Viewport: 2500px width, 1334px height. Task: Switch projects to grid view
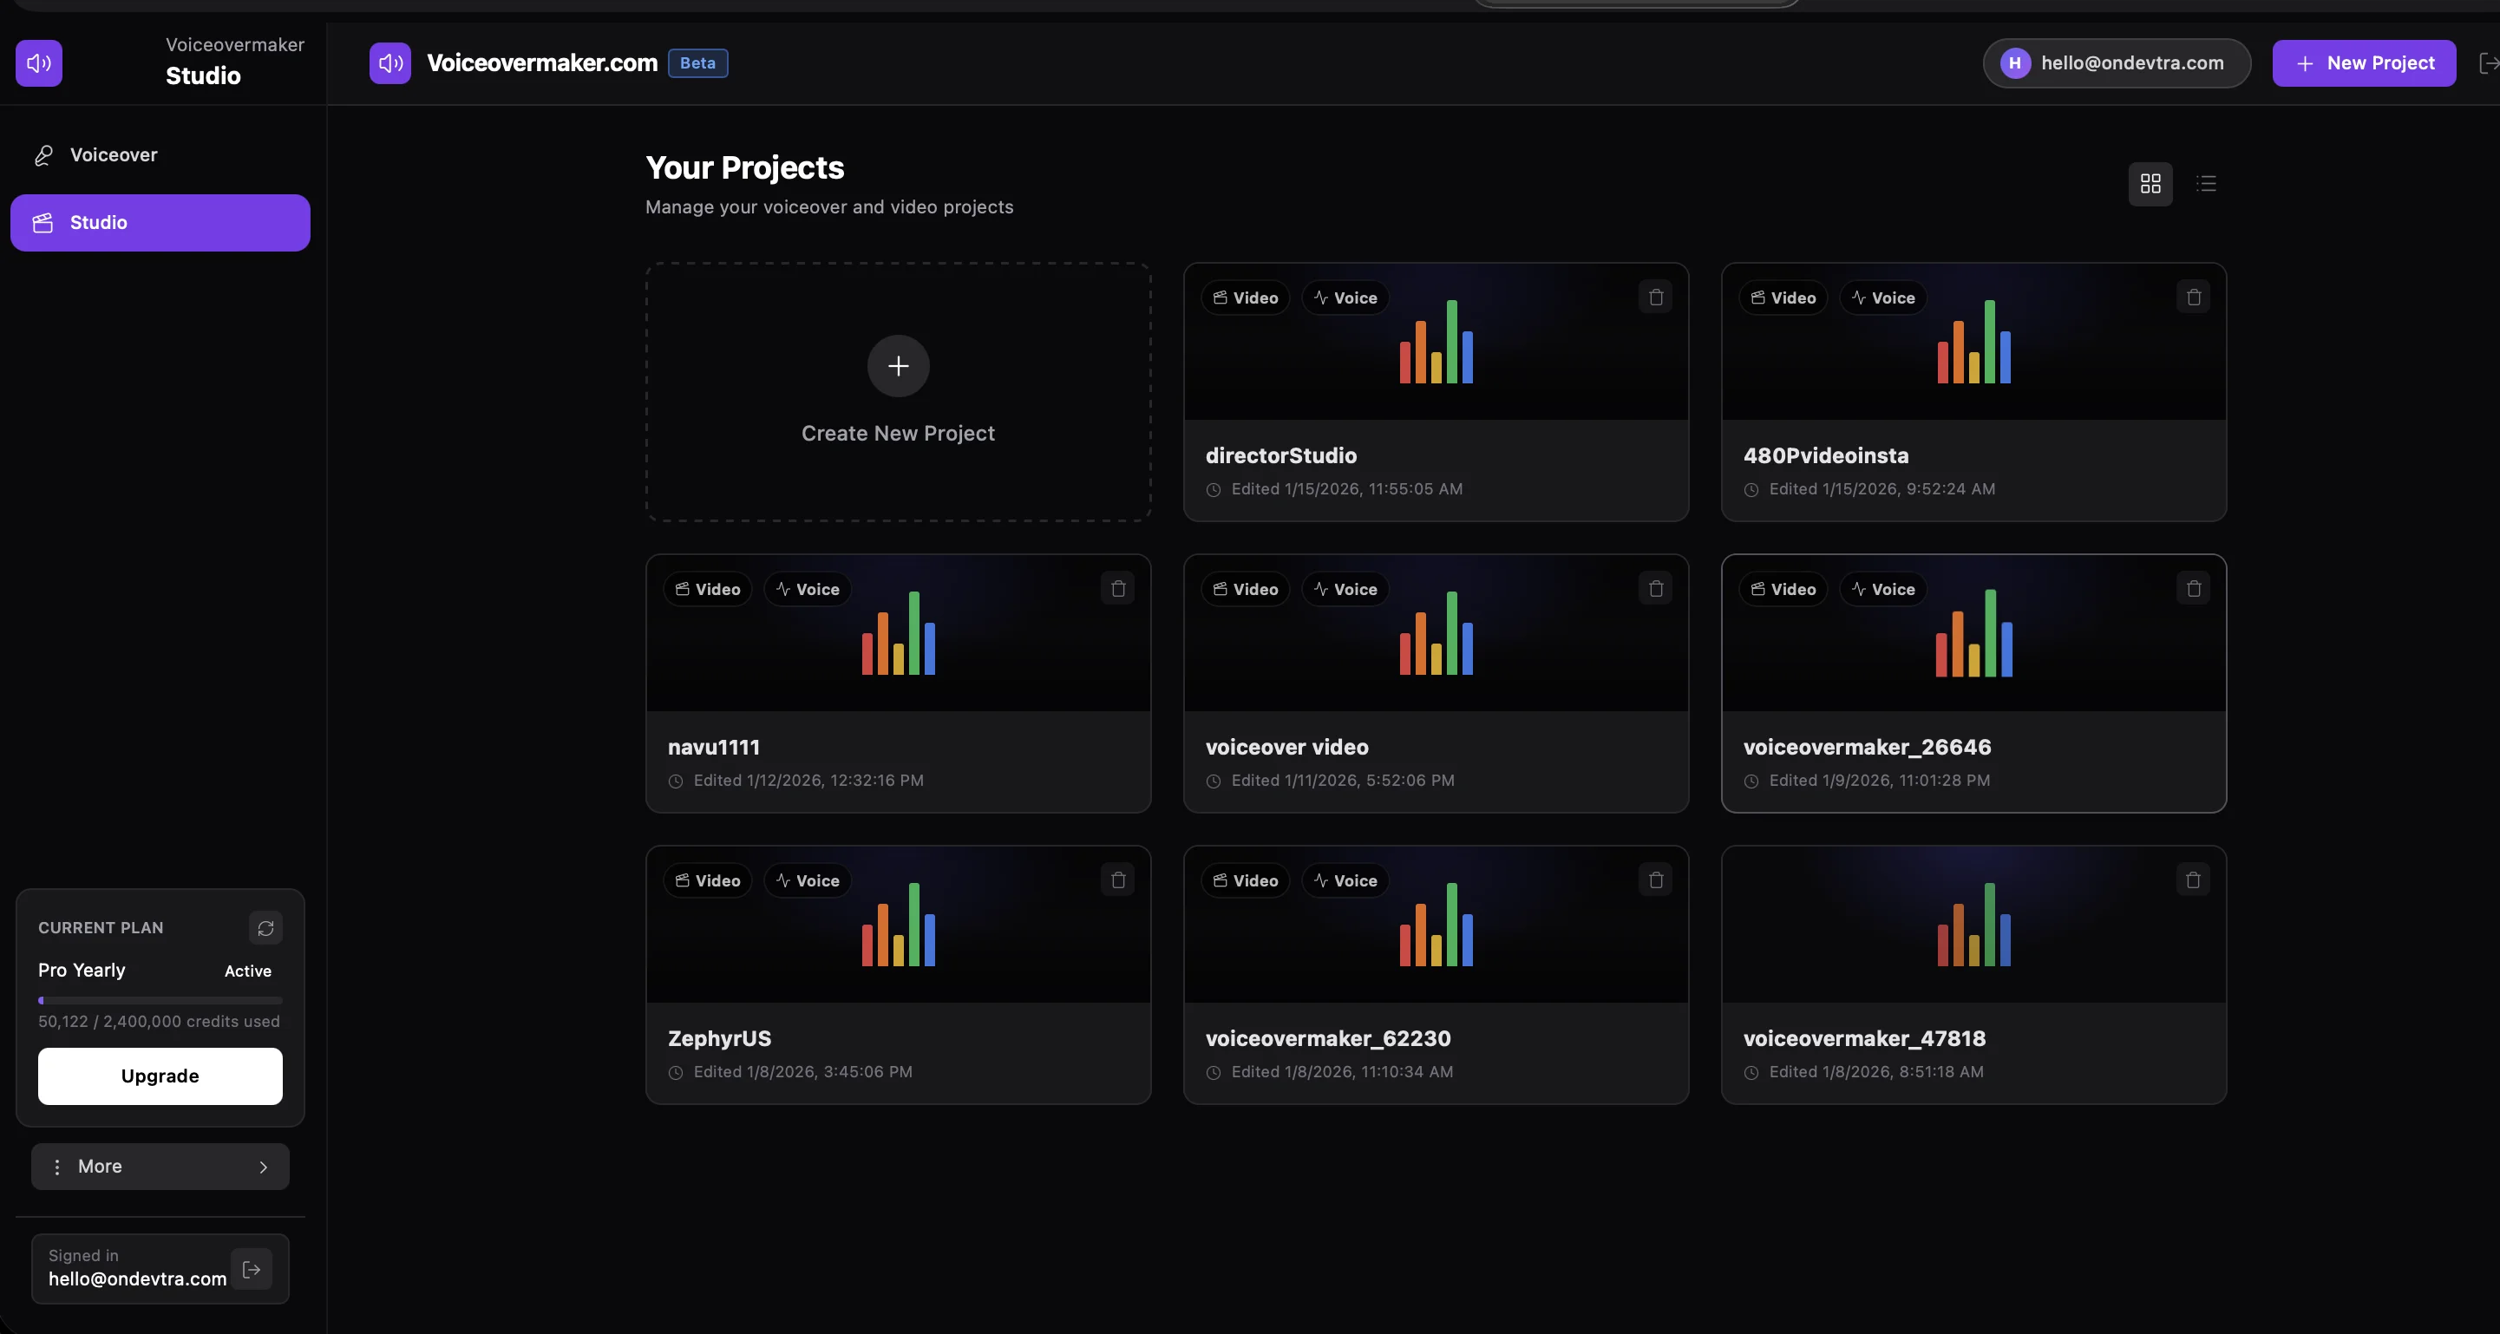click(x=2150, y=183)
